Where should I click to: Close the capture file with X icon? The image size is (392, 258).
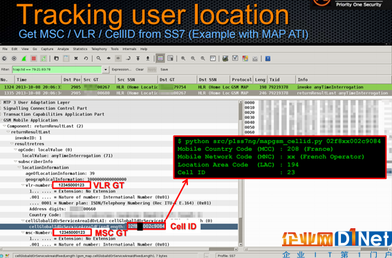[76, 59]
